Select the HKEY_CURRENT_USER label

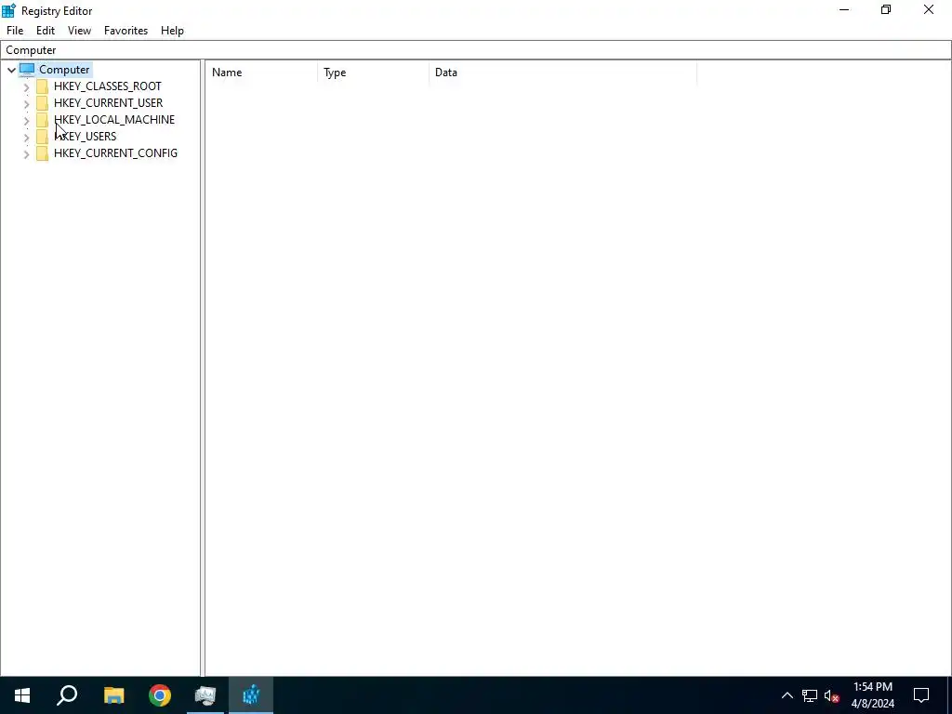(x=108, y=103)
